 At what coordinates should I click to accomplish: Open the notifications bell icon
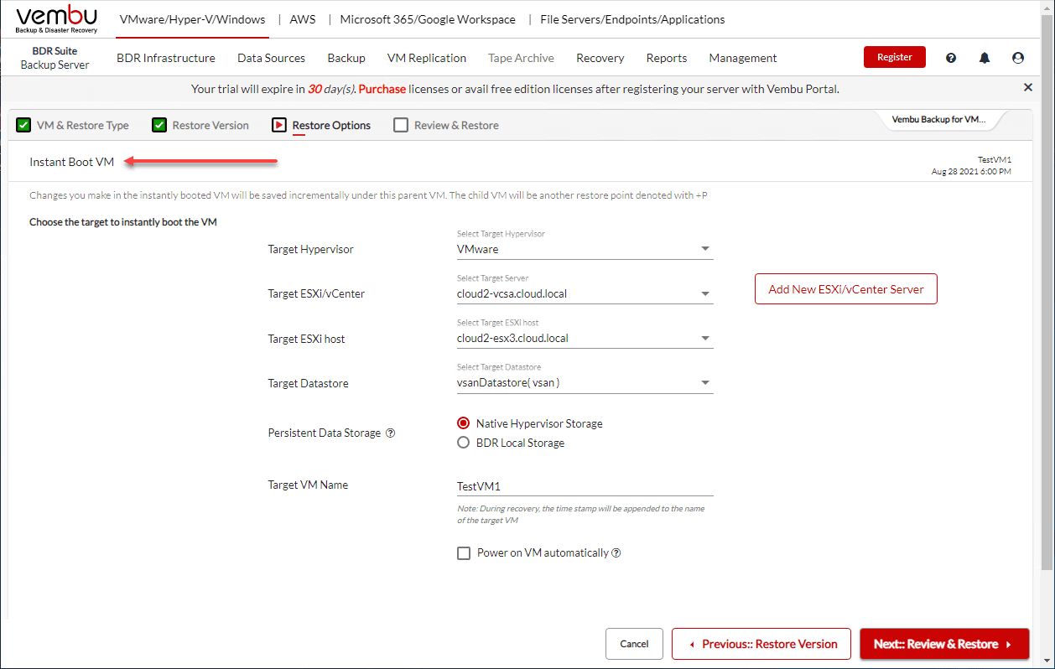pyautogui.click(x=985, y=58)
